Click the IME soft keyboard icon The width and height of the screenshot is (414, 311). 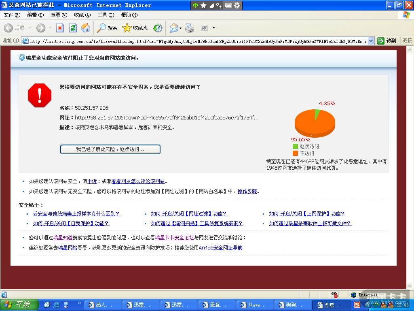[x=228, y=5]
